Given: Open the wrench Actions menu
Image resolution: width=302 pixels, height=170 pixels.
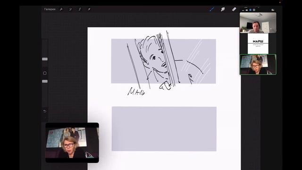Looking at the screenshot, I should (61, 9).
